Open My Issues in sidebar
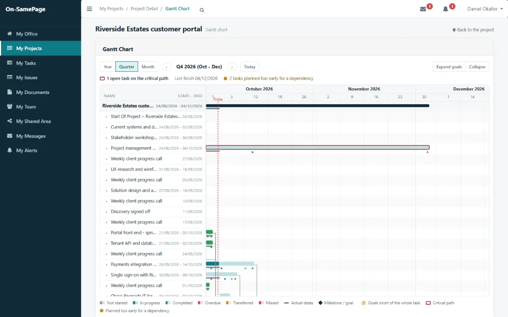Viewport: 508px width, 317px height. tap(41, 78)
